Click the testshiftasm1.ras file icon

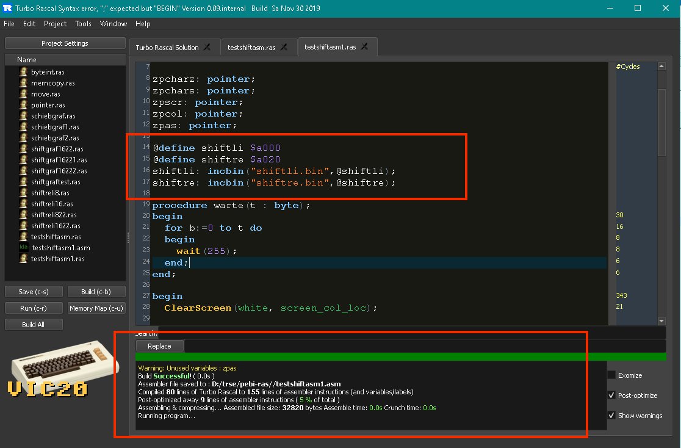(23, 259)
